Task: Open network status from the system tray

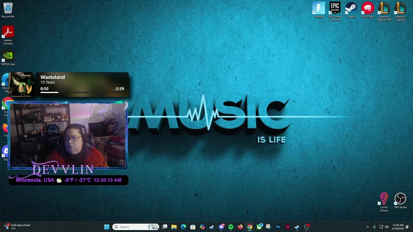Action: (381, 227)
